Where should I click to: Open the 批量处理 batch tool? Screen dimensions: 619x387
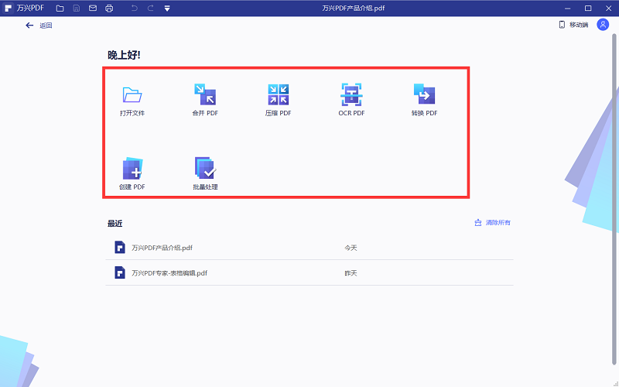(x=205, y=173)
